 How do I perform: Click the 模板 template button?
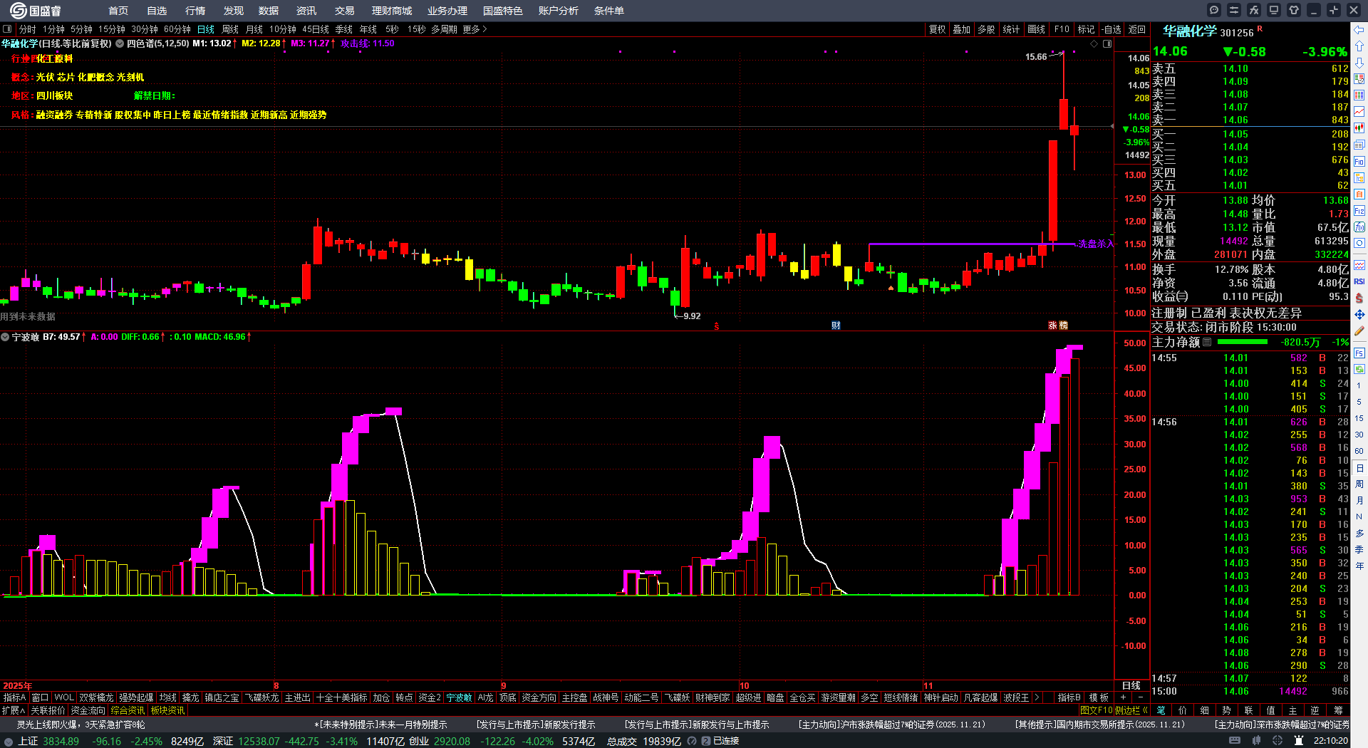[x=1099, y=697]
